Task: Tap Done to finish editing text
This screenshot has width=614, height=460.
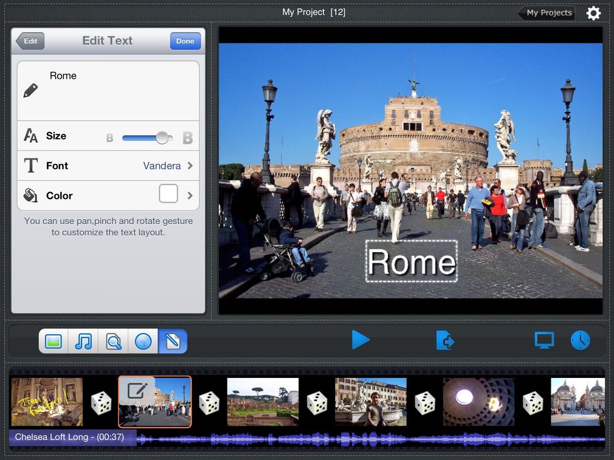Action: (185, 41)
